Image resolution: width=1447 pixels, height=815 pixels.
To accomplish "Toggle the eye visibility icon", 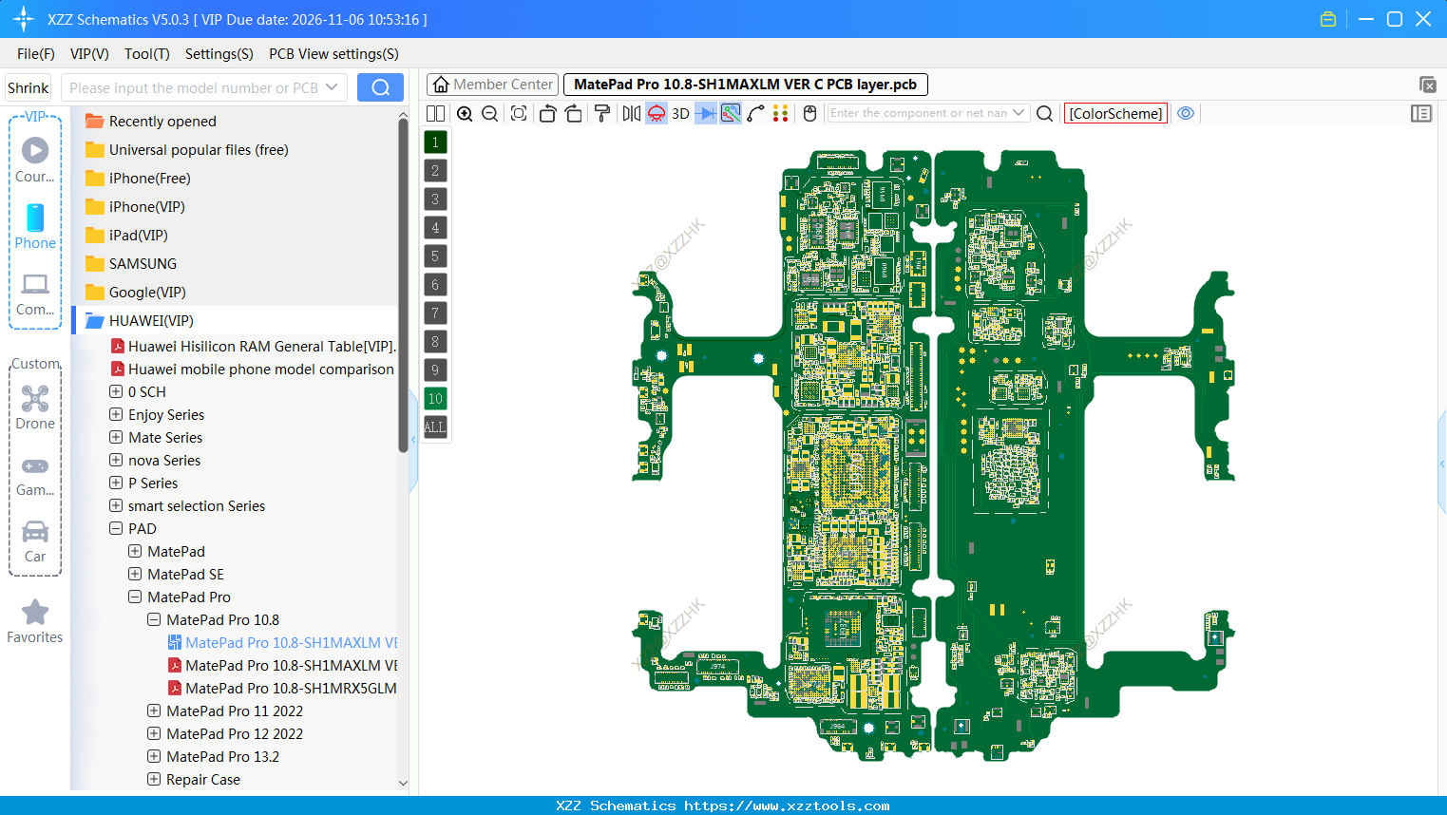I will coord(1186,113).
